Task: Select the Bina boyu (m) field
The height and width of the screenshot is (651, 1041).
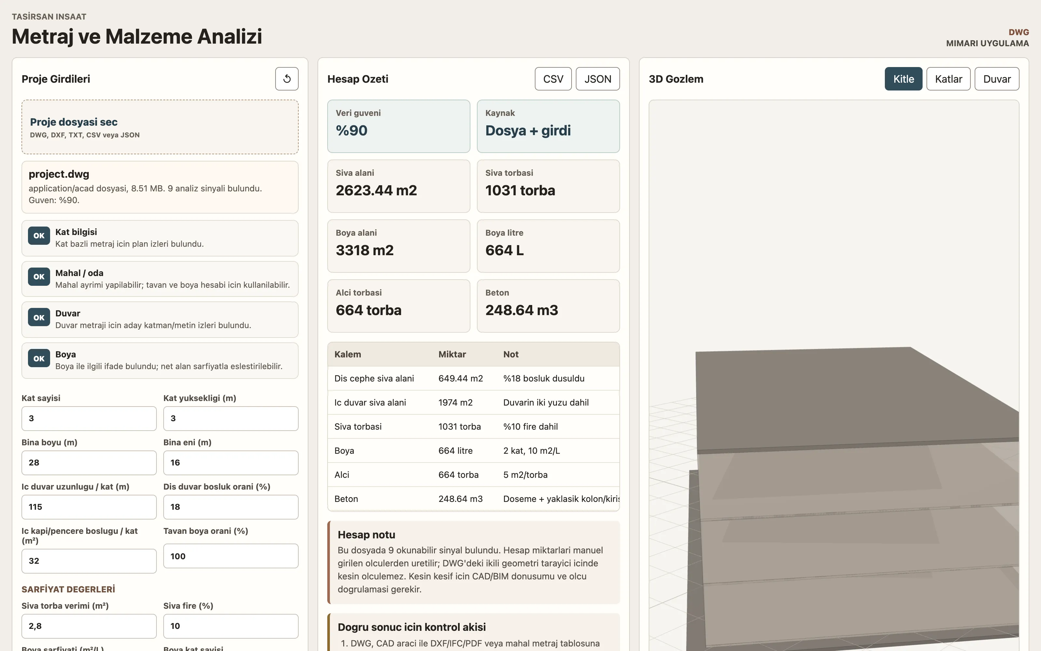Action: 89,463
